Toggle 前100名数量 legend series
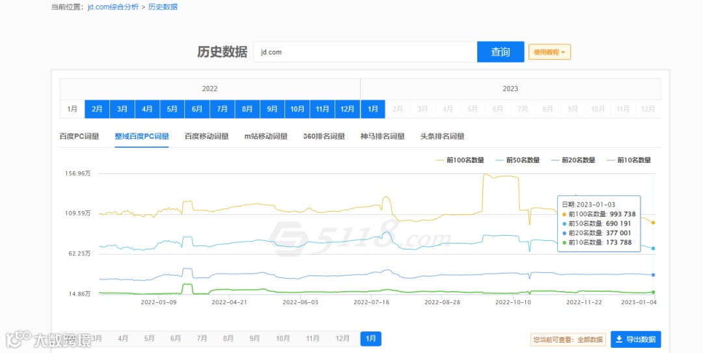The width and height of the screenshot is (703, 353). point(460,160)
